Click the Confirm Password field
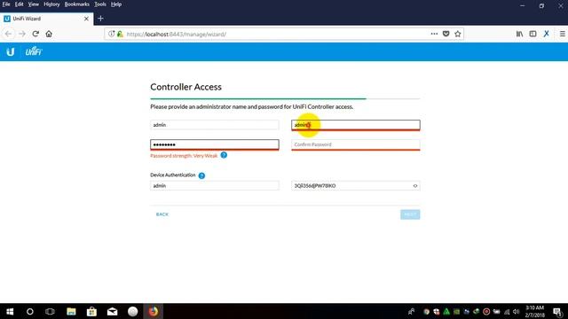Screen dimensions: 568x319 click(356, 144)
